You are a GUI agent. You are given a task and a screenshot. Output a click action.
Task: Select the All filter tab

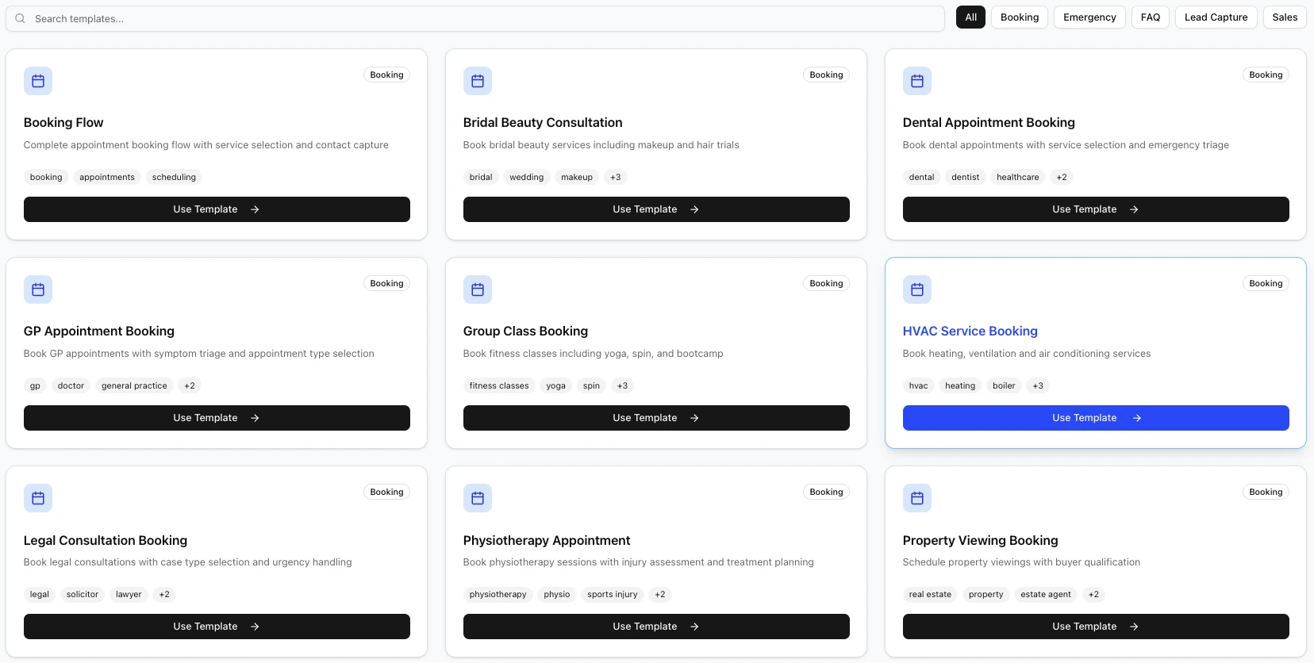point(970,17)
